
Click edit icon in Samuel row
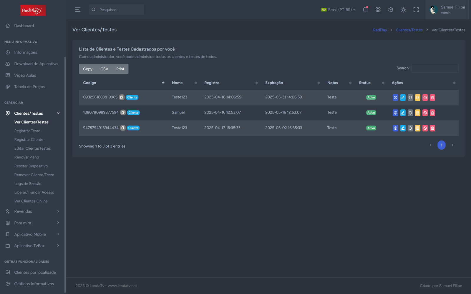pyautogui.click(x=403, y=113)
